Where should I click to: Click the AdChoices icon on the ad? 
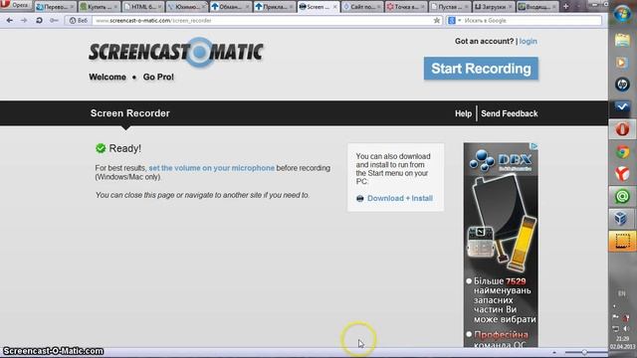point(534,146)
